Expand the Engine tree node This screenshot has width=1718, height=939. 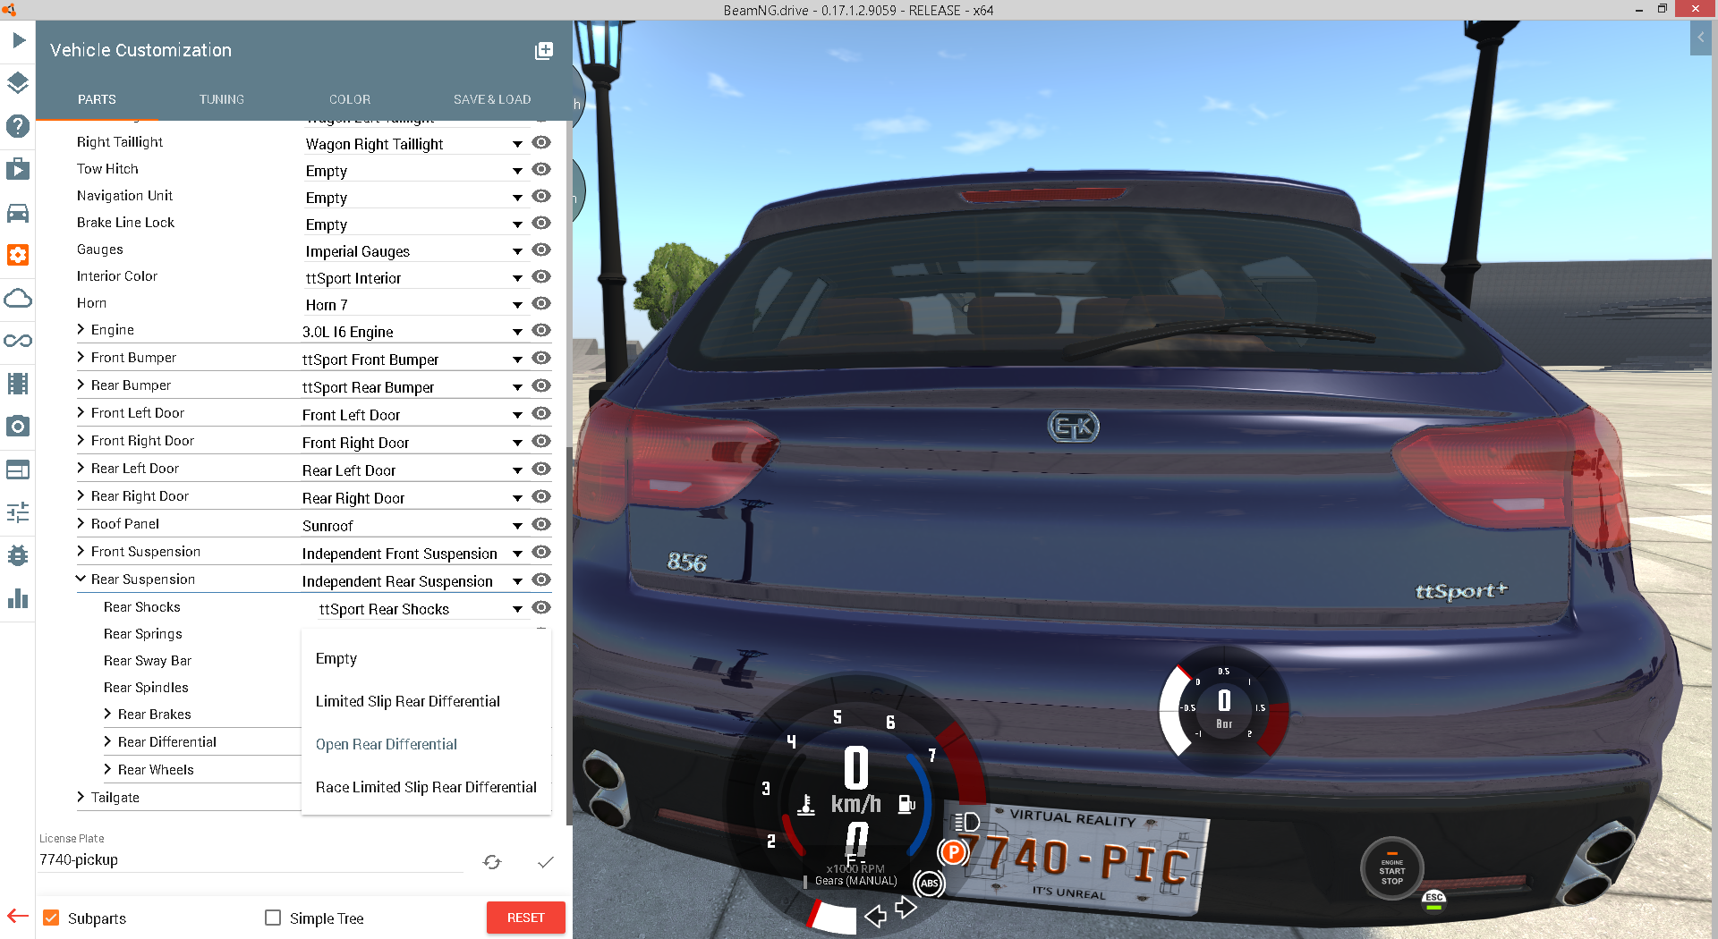coord(81,329)
